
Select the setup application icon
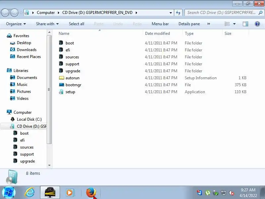pyautogui.click(x=61, y=92)
